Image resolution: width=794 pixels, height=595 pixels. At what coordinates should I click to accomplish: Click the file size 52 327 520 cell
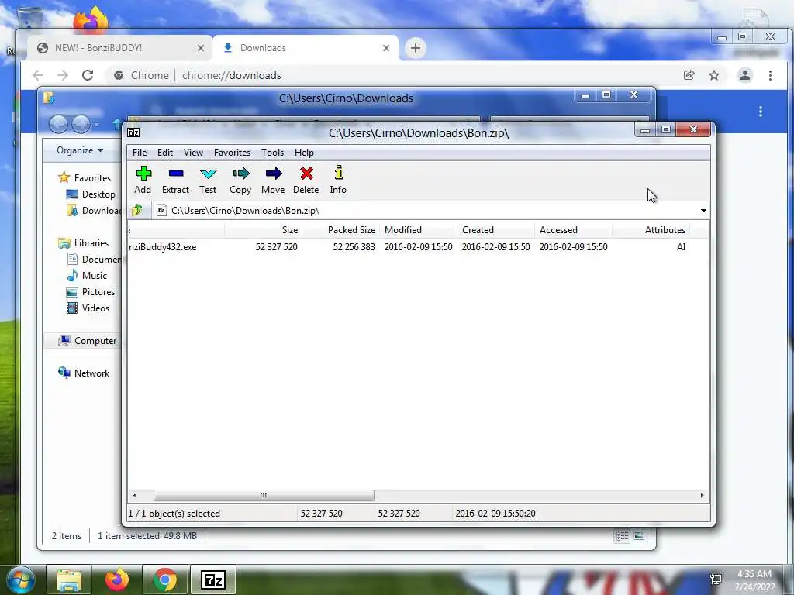(x=276, y=247)
